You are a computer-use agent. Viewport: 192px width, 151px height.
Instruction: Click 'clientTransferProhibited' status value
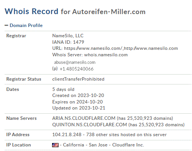click(x=78, y=79)
